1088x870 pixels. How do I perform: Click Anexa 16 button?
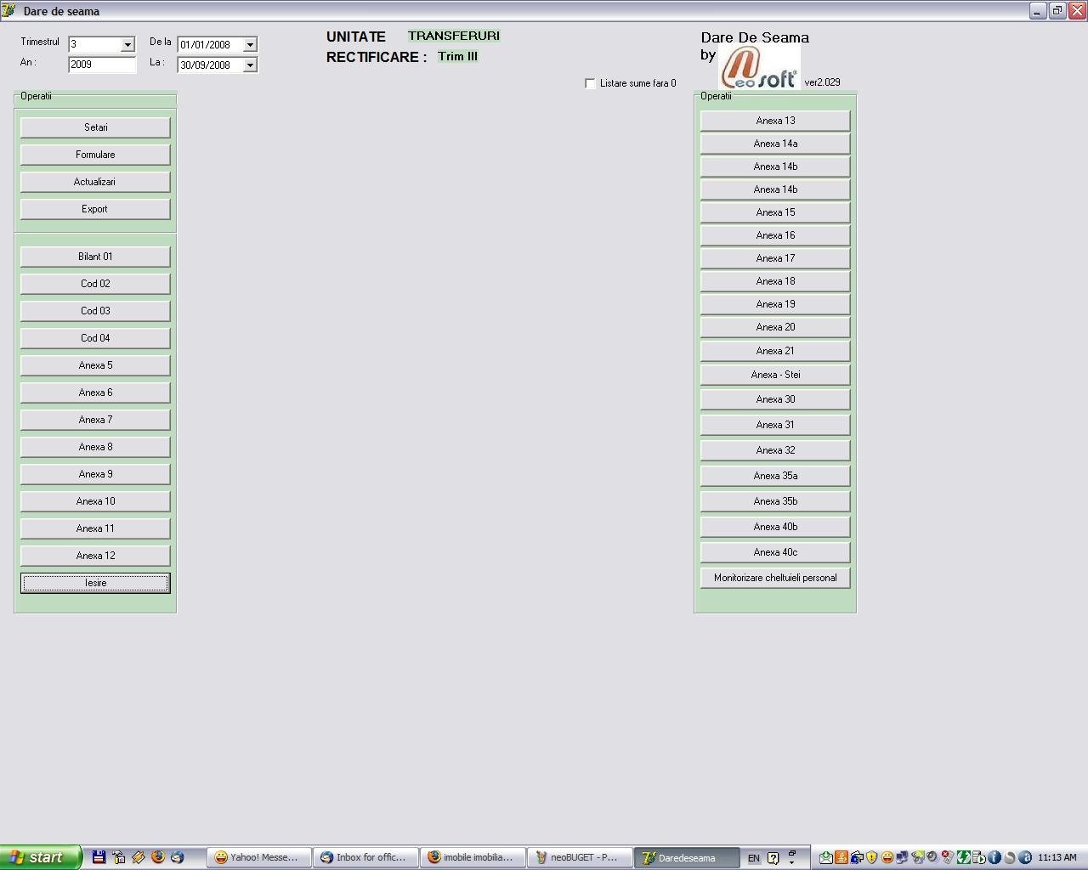(x=775, y=235)
